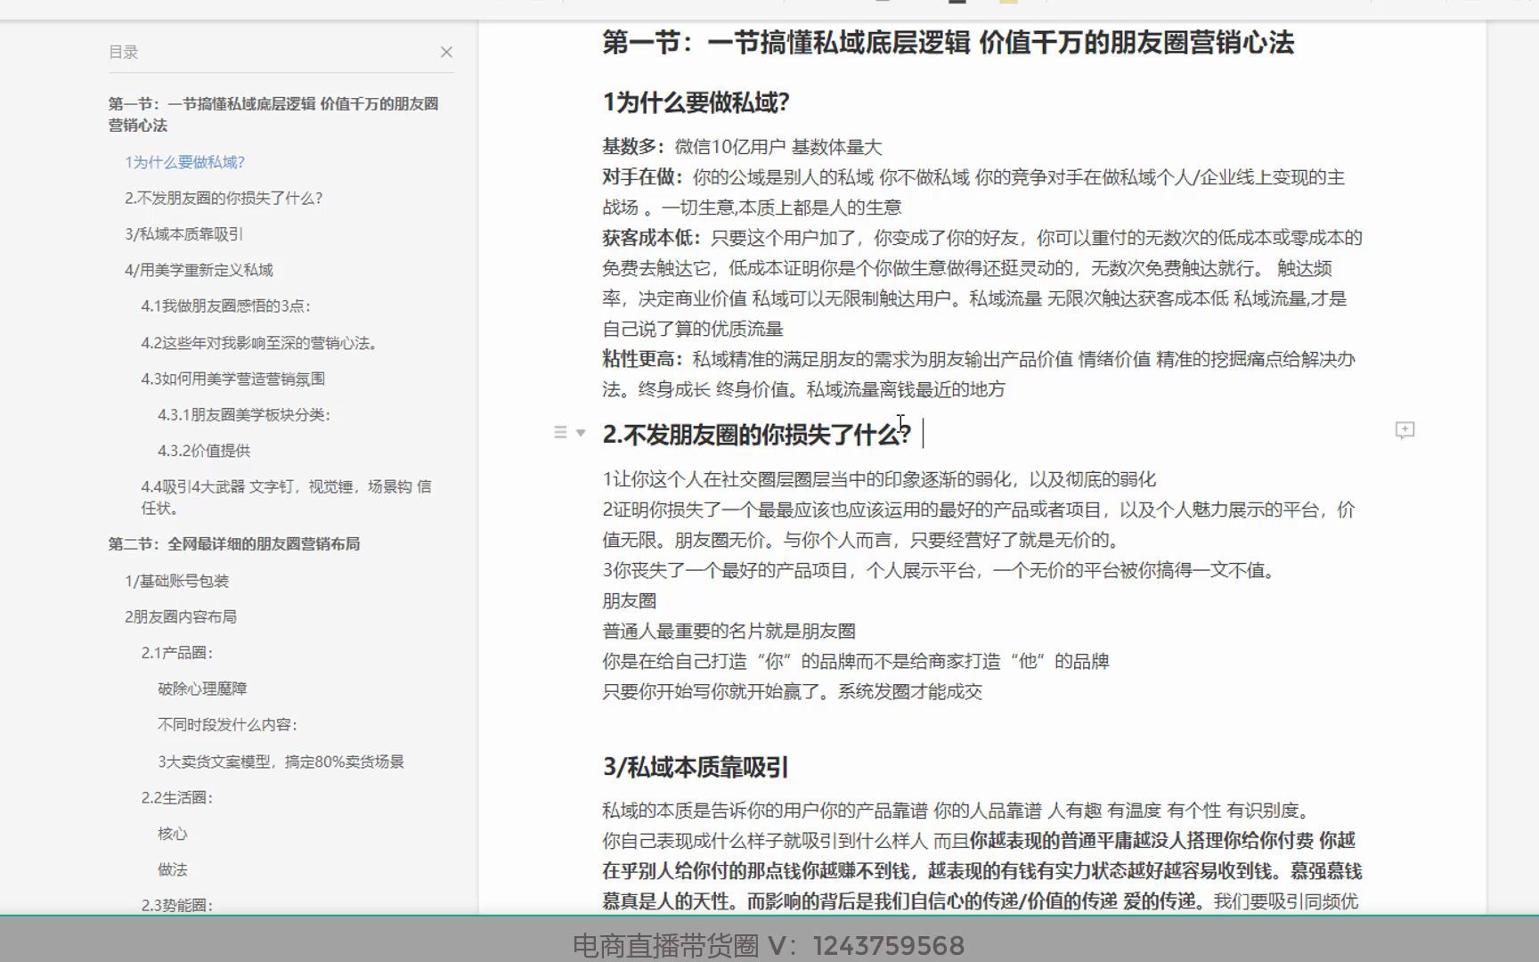Click the line 普通人最重要的名片就是朋友圈

point(729,631)
